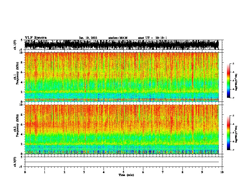Click time axis tick label "3"
Viewport: 250px width, 193px height.
(x=84, y=172)
